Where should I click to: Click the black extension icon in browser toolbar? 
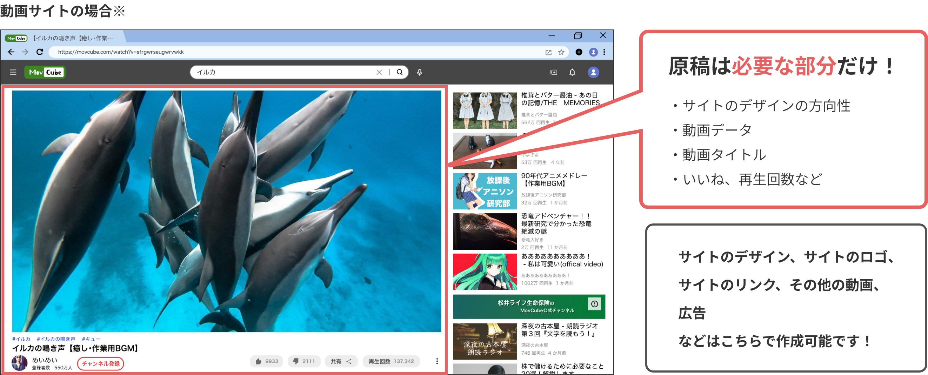click(579, 52)
